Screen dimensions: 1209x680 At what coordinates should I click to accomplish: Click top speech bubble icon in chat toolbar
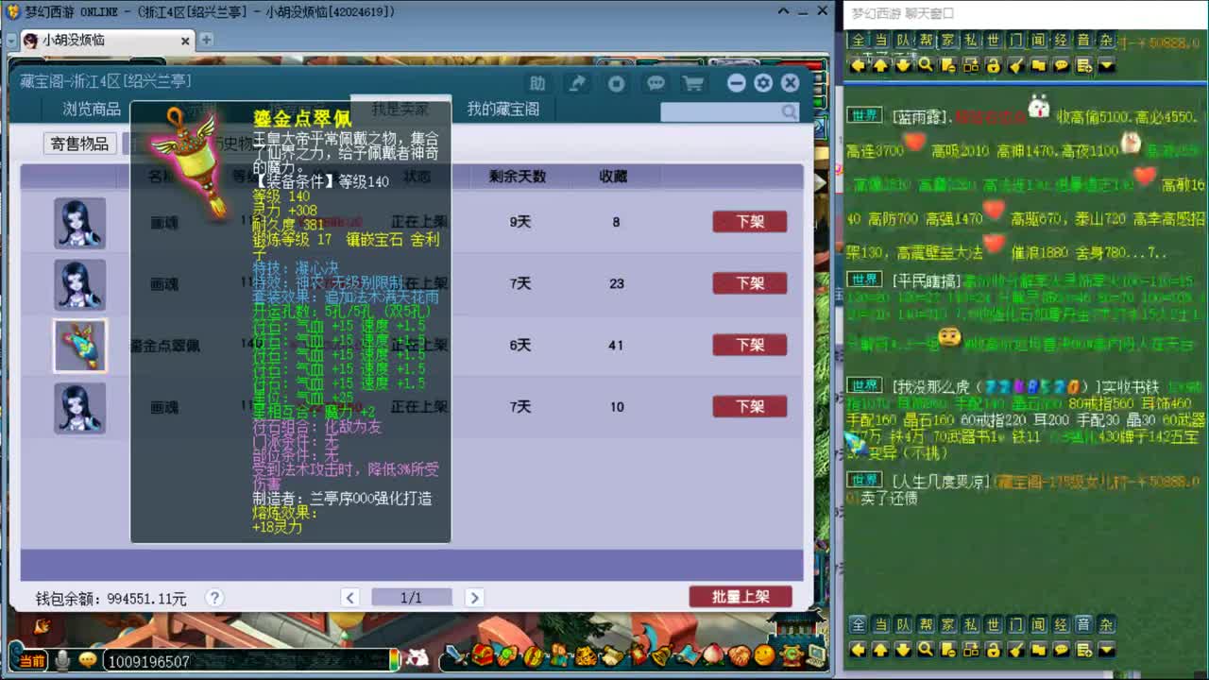[1062, 65]
